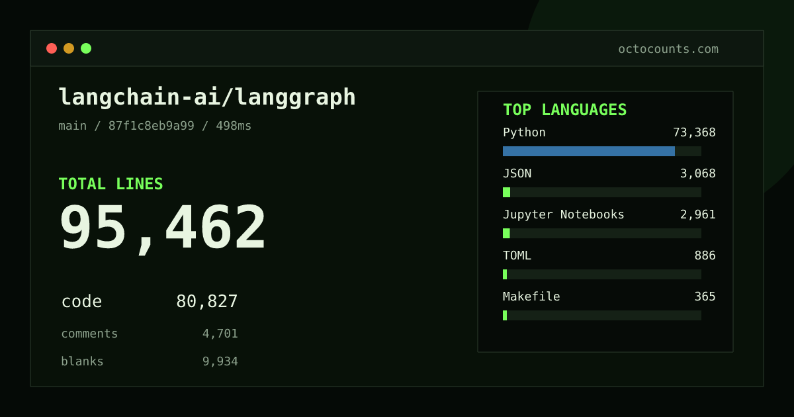Click the 'blanks' label
The image size is (794, 417).
click(82, 361)
